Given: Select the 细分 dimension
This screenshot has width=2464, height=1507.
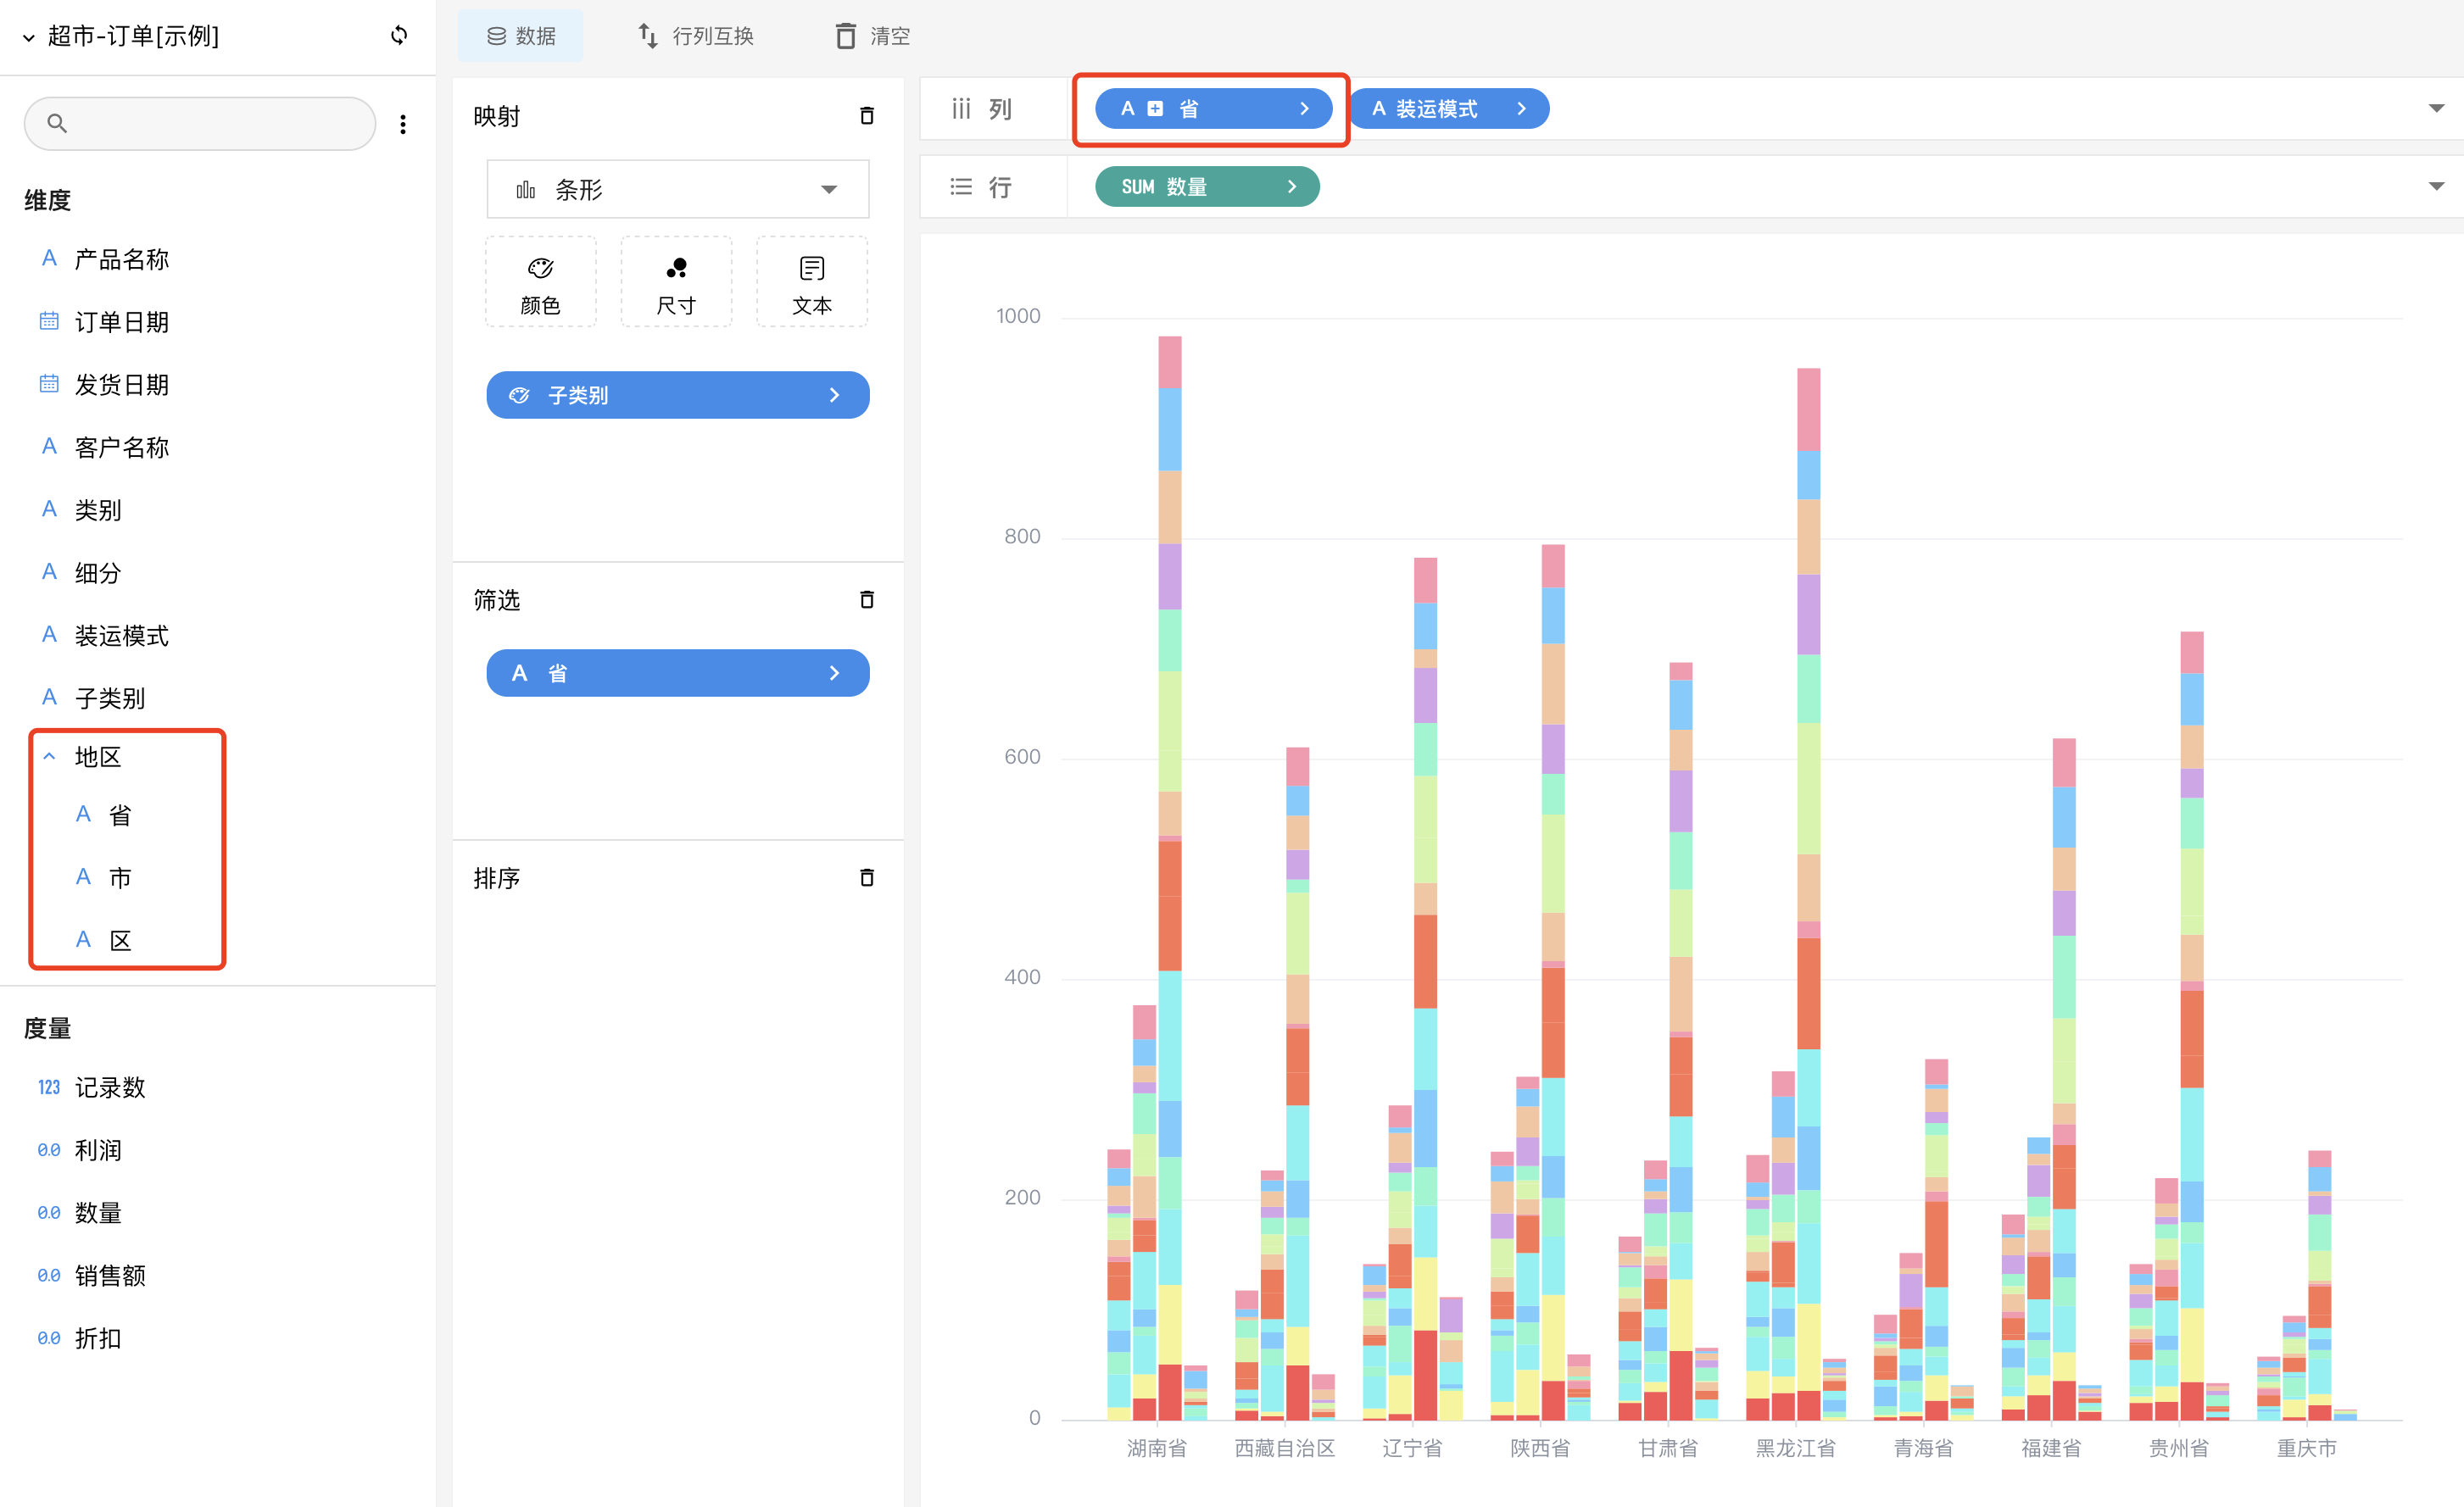Looking at the screenshot, I should coord(98,573).
